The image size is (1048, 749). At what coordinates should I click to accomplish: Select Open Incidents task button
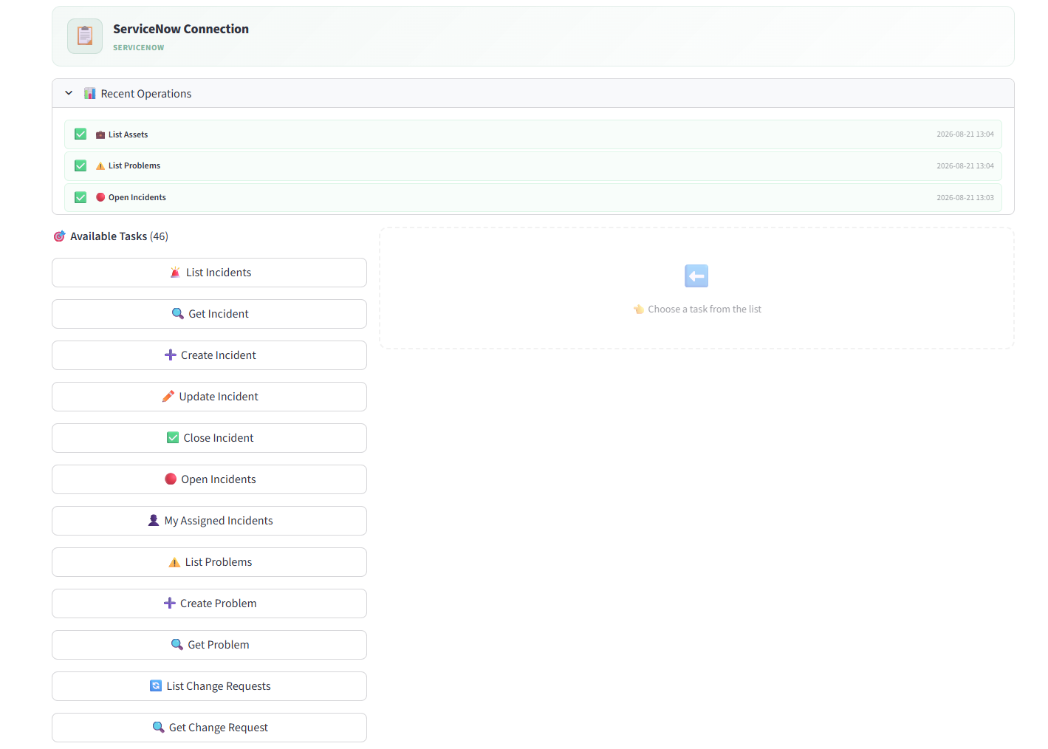[209, 479]
